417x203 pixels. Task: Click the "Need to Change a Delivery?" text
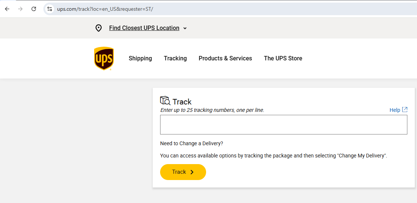(x=192, y=143)
